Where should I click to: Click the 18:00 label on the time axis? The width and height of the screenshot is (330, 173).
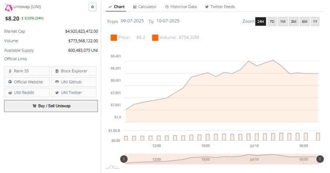[206, 146]
